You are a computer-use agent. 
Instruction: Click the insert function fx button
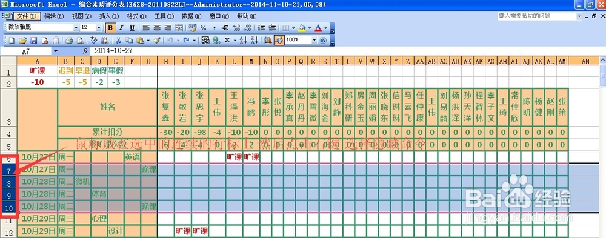(85, 51)
